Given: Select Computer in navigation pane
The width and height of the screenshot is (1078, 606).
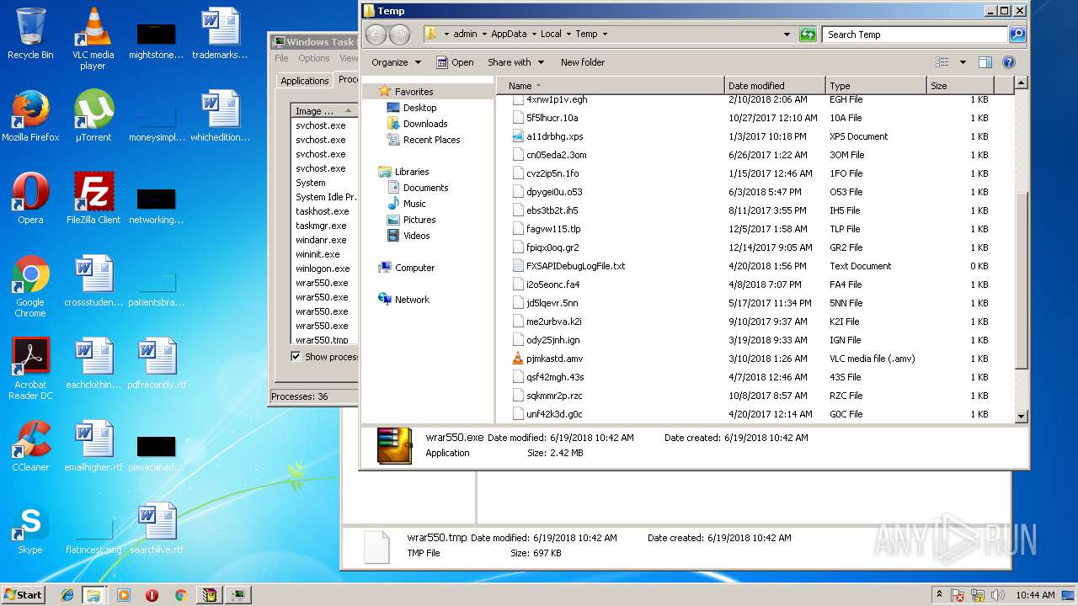Looking at the screenshot, I should (x=414, y=268).
